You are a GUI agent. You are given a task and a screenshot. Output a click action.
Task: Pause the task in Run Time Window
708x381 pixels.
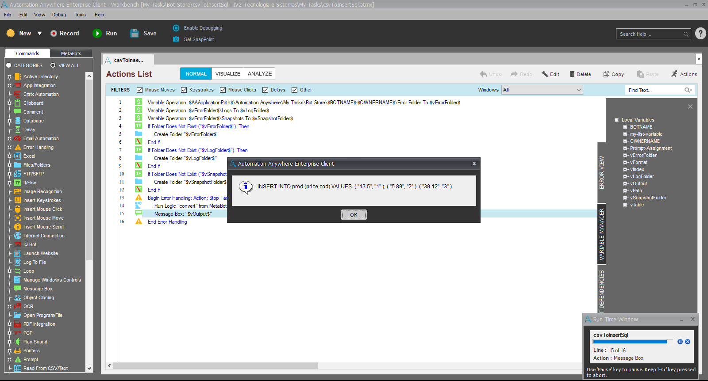point(680,342)
